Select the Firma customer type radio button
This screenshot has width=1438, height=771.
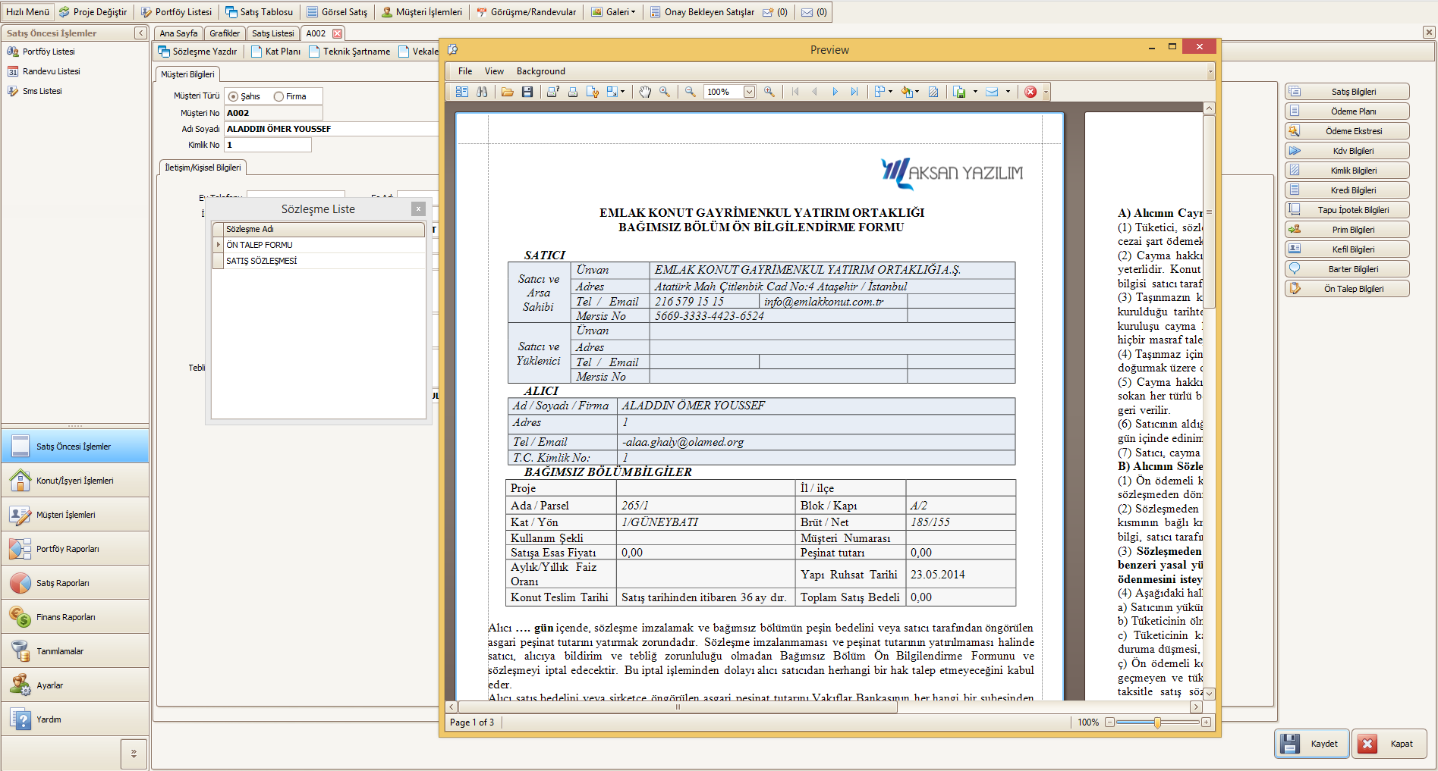coord(278,96)
